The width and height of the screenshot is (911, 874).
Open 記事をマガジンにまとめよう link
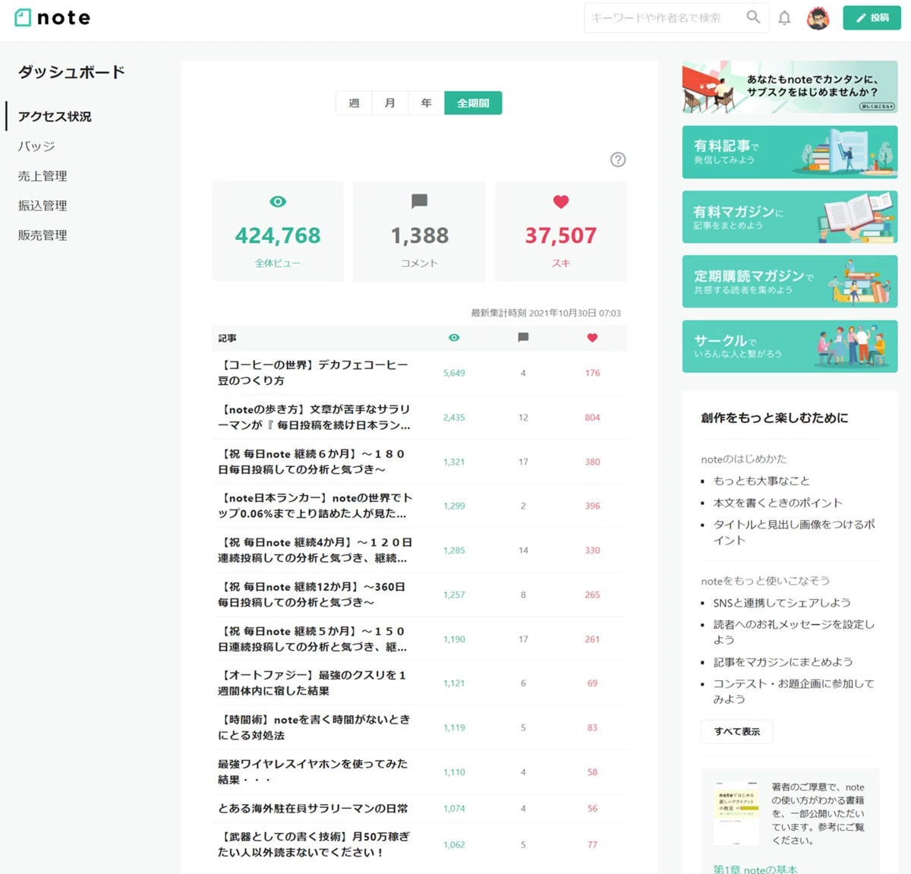tap(783, 662)
